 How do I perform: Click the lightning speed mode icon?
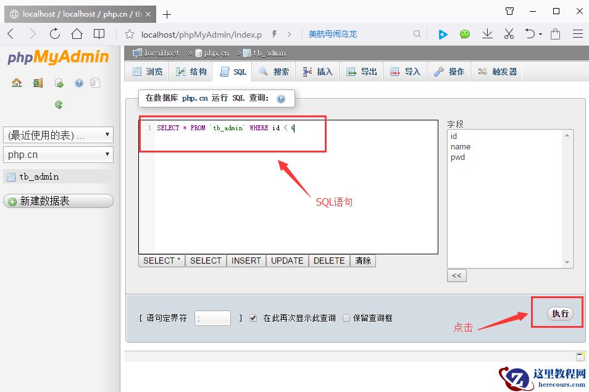tap(274, 34)
